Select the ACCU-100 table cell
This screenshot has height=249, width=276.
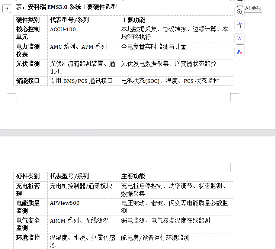coord(63,29)
